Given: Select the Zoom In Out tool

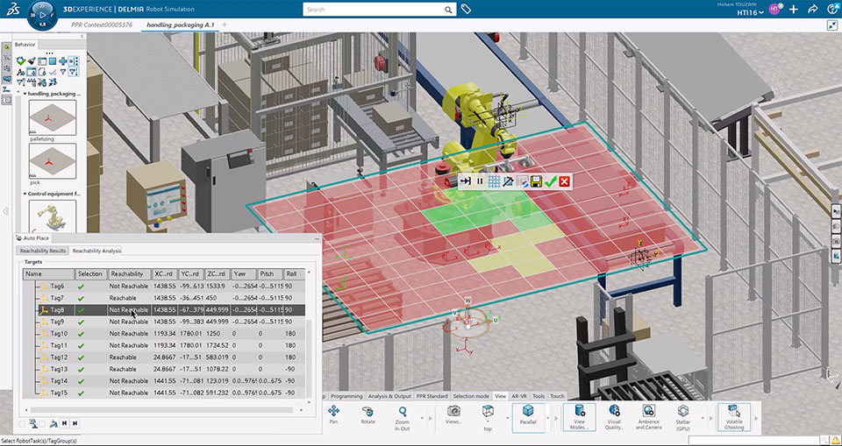Looking at the screenshot, I should point(403,416).
